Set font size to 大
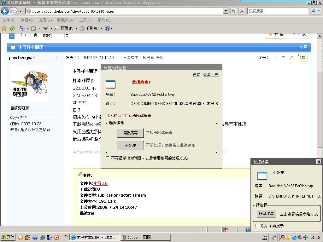The image size is (323, 242). point(291,58)
